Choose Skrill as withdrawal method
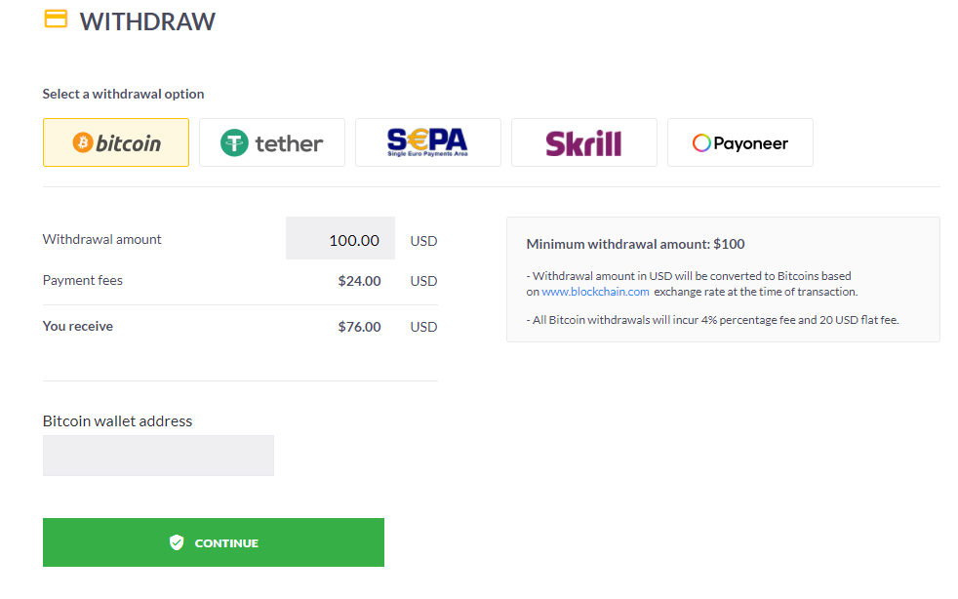 click(x=584, y=142)
